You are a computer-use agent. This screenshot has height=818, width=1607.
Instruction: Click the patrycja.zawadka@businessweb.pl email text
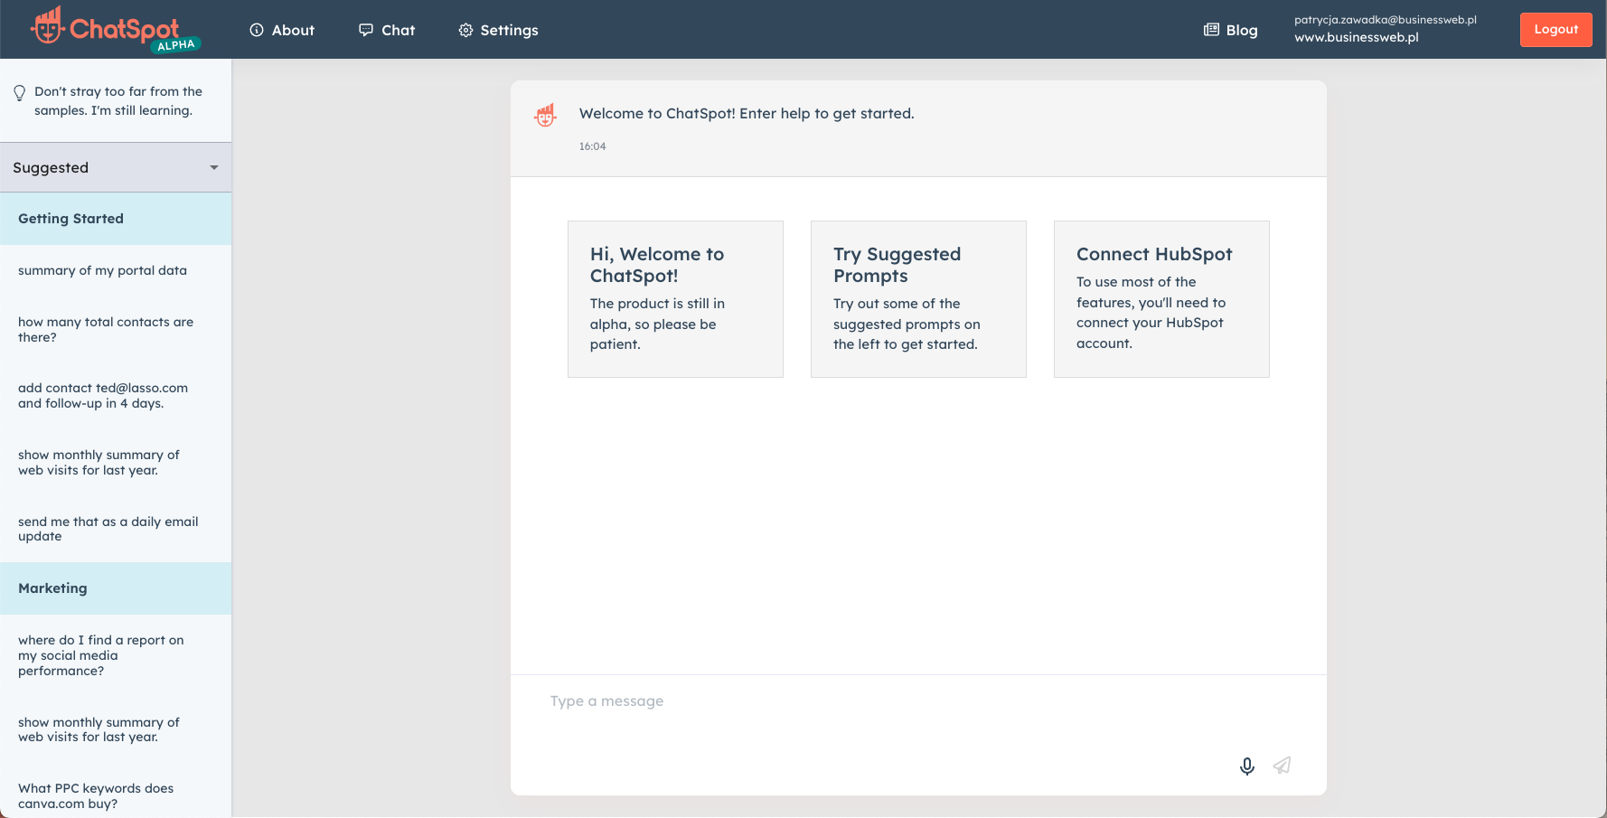[1385, 19]
